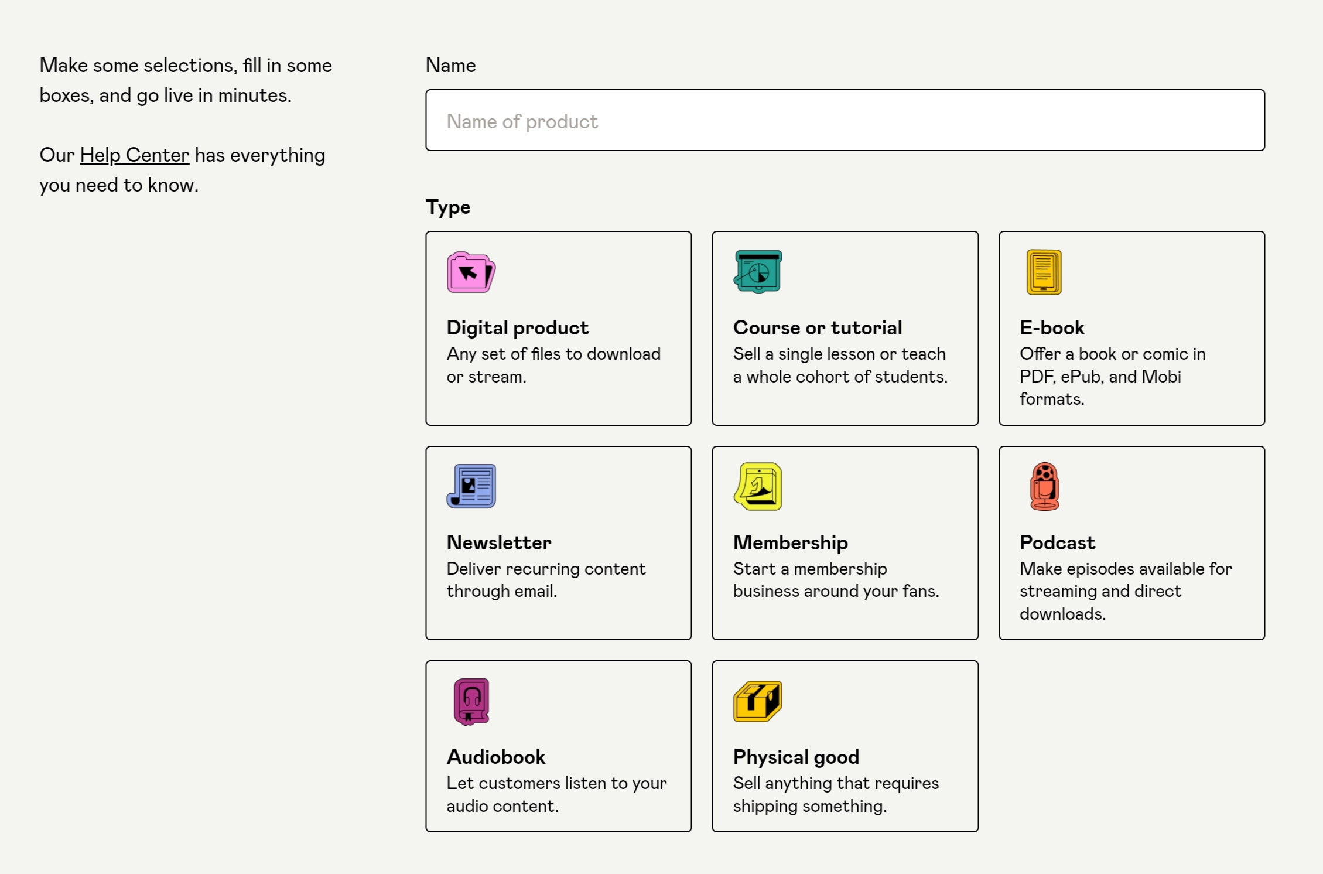
Task: Choose the Physical good heading text
Action: [x=796, y=757]
